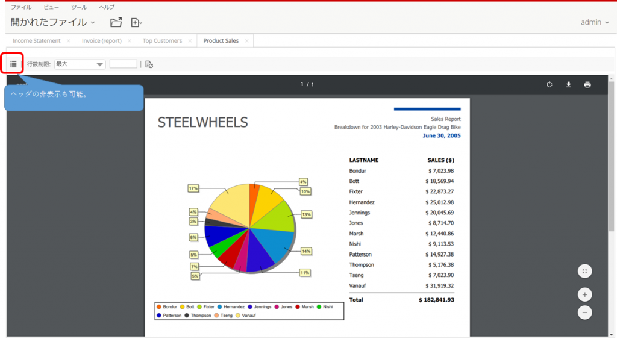Zoom in on the report
This screenshot has height=339, width=617.
(x=584, y=294)
